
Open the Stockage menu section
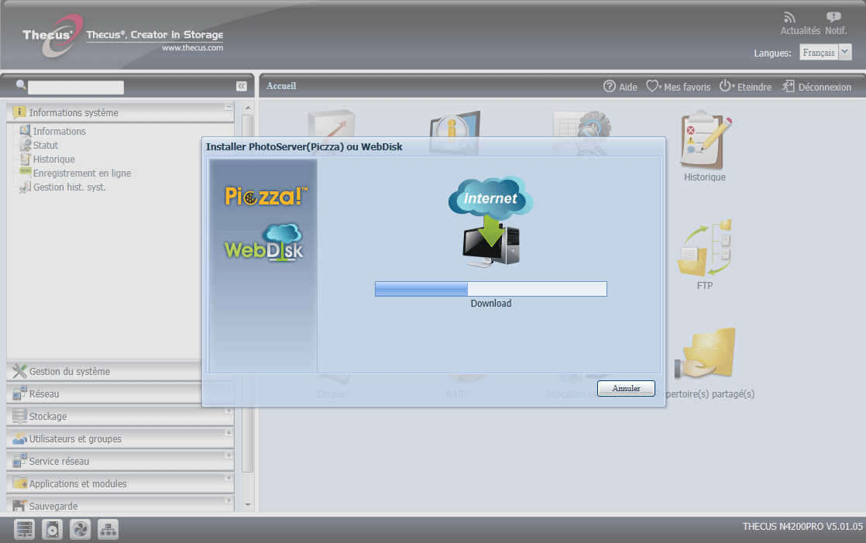coord(120,417)
